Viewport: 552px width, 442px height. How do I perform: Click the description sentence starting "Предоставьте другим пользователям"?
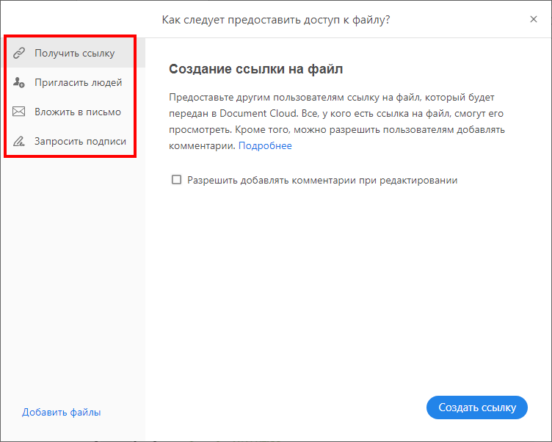pyautogui.click(x=294, y=98)
